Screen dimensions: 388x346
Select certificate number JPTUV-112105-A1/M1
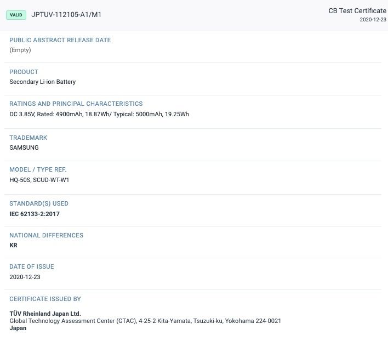[66, 15]
